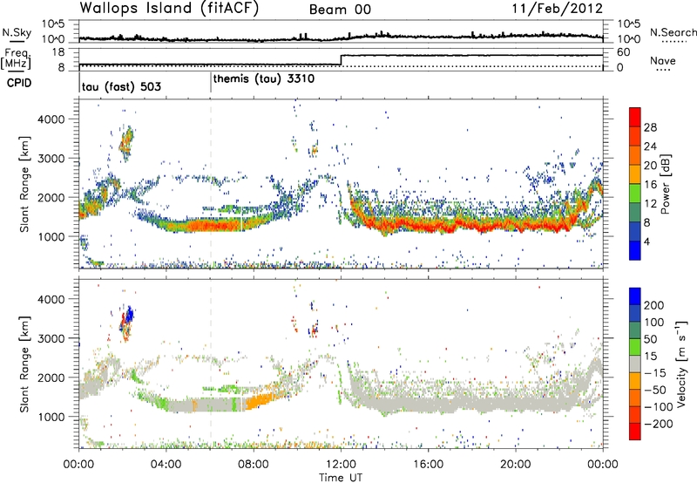Viewport: 697px width, 483px height.
Task: Click the 'N.Search' legend label
Action: point(673,32)
